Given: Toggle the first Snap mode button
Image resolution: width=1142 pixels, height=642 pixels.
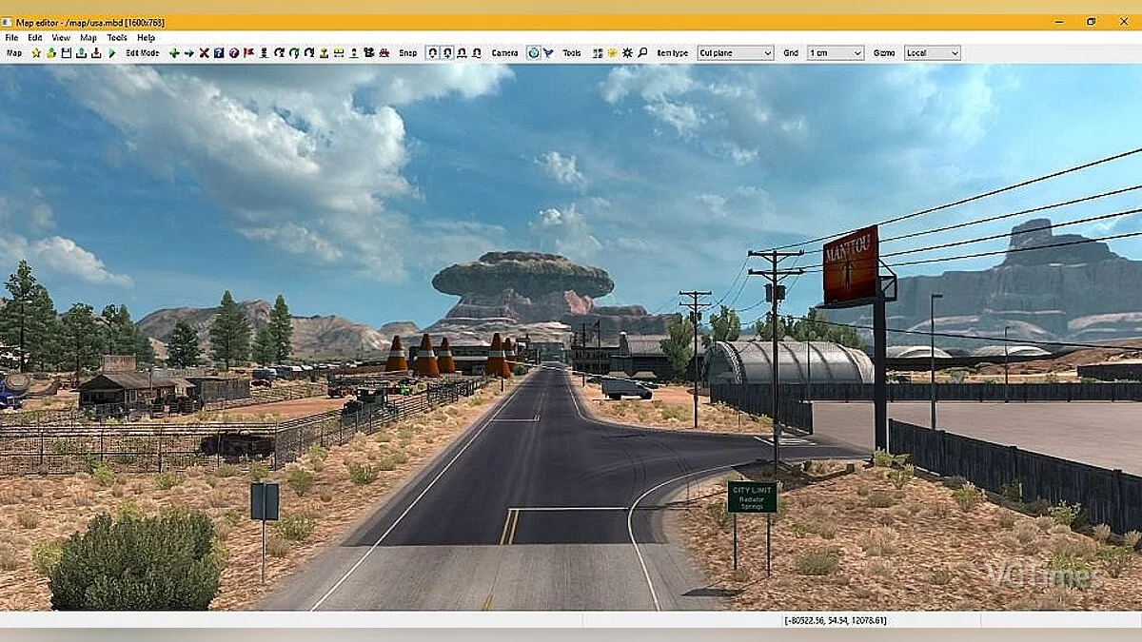Looking at the screenshot, I should pyautogui.click(x=433, y=52).
